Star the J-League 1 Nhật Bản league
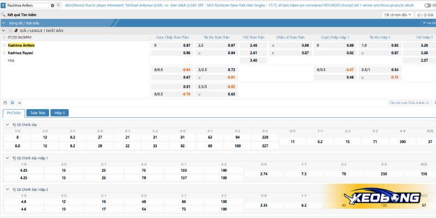 [10, 31]
